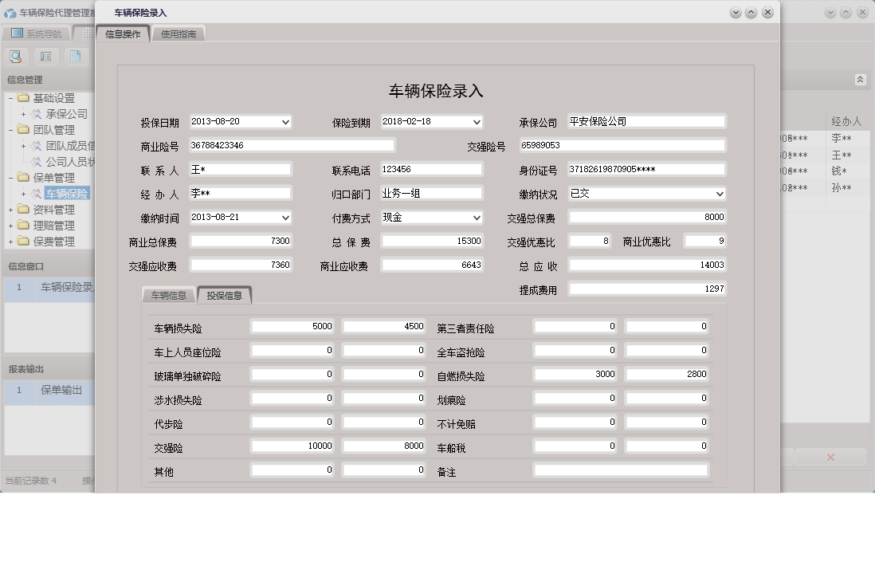Open the 缴纳状况 status dropdown

click(x=720, y=193)
